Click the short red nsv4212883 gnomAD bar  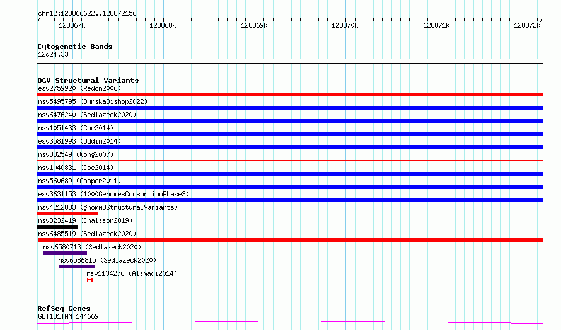pyautogui.click(x=67, y=213)
